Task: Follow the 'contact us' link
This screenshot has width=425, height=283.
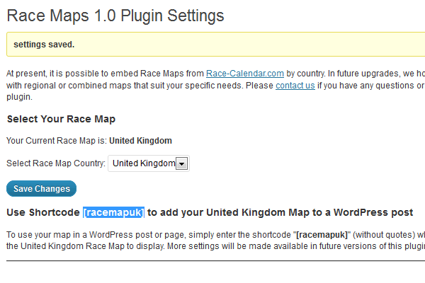Action: (x=295, y=86)
